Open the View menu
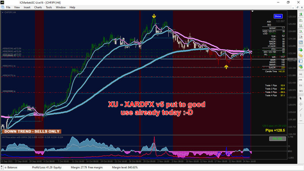The height and width of the screenshot is (171, 304). [x=17, y=7]
